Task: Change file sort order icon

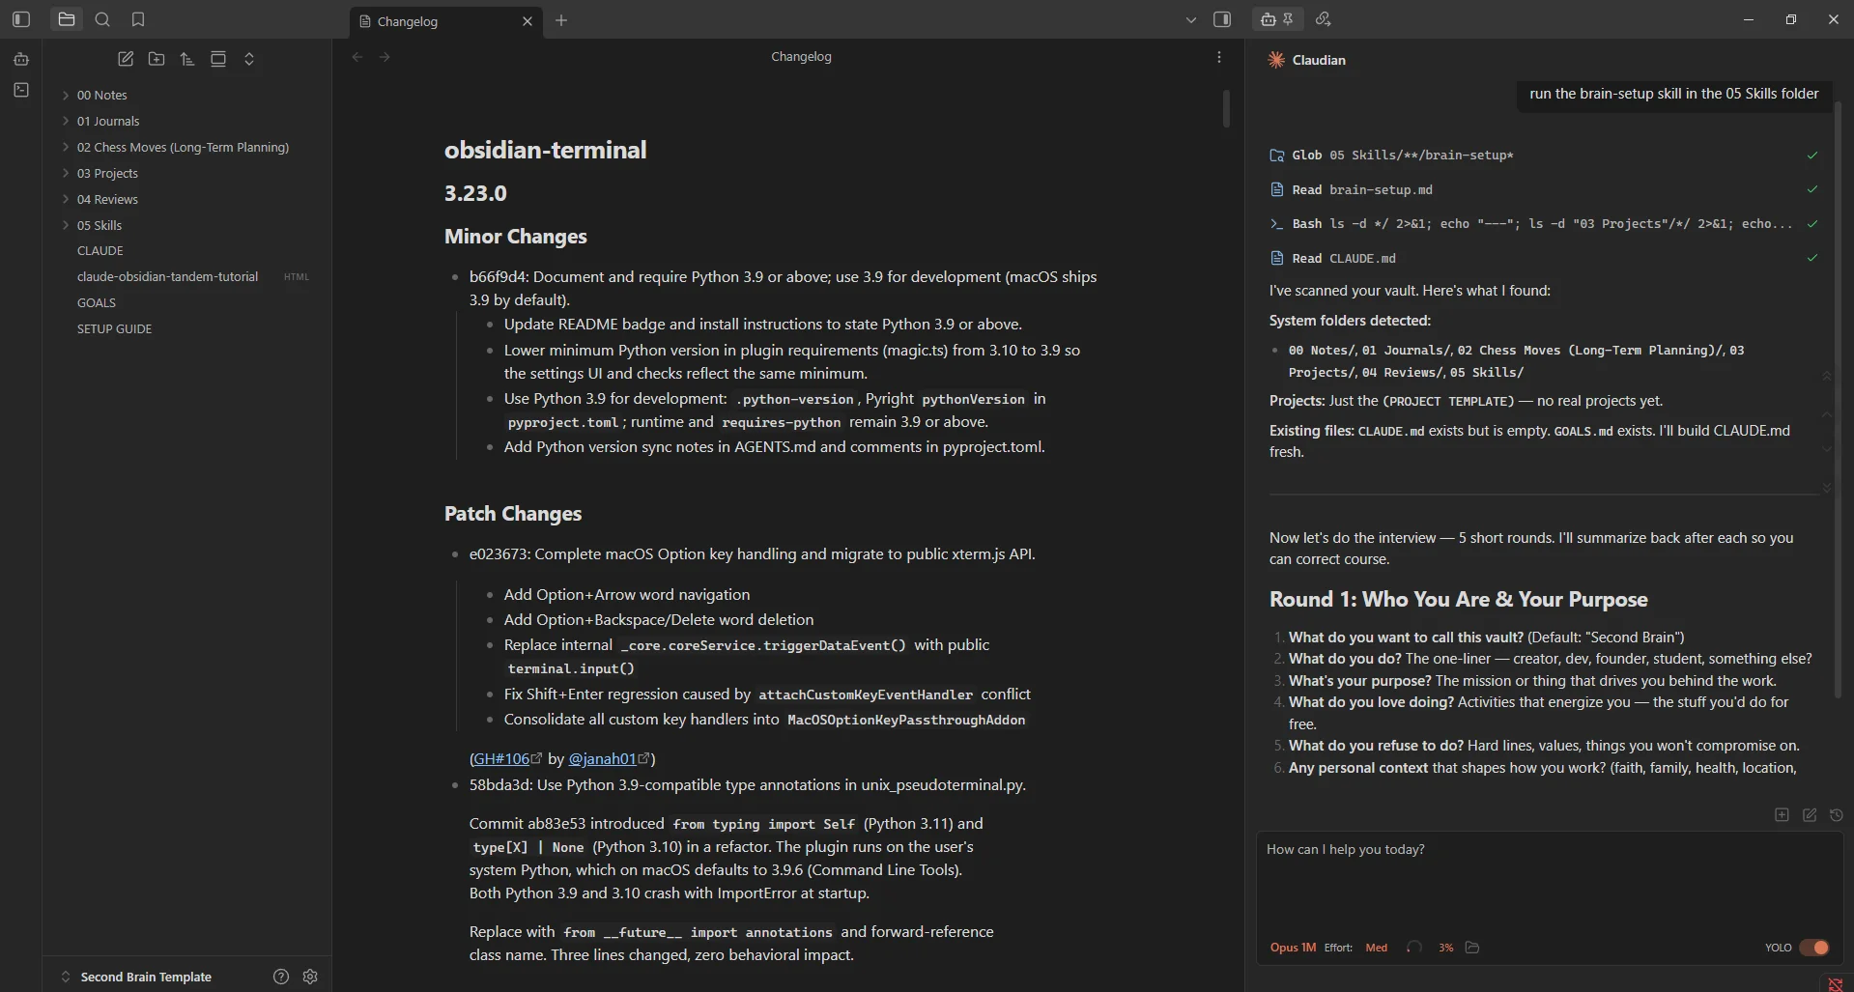Action: [x=187, y=59]
